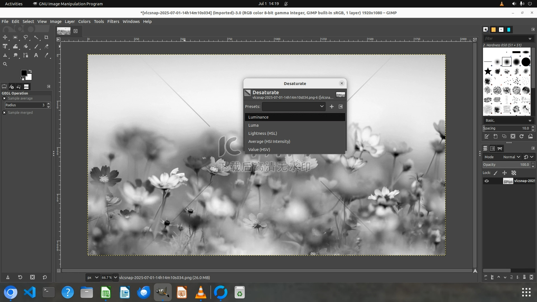Open the Filters menu
537x302 pixels.
(113, 22)
